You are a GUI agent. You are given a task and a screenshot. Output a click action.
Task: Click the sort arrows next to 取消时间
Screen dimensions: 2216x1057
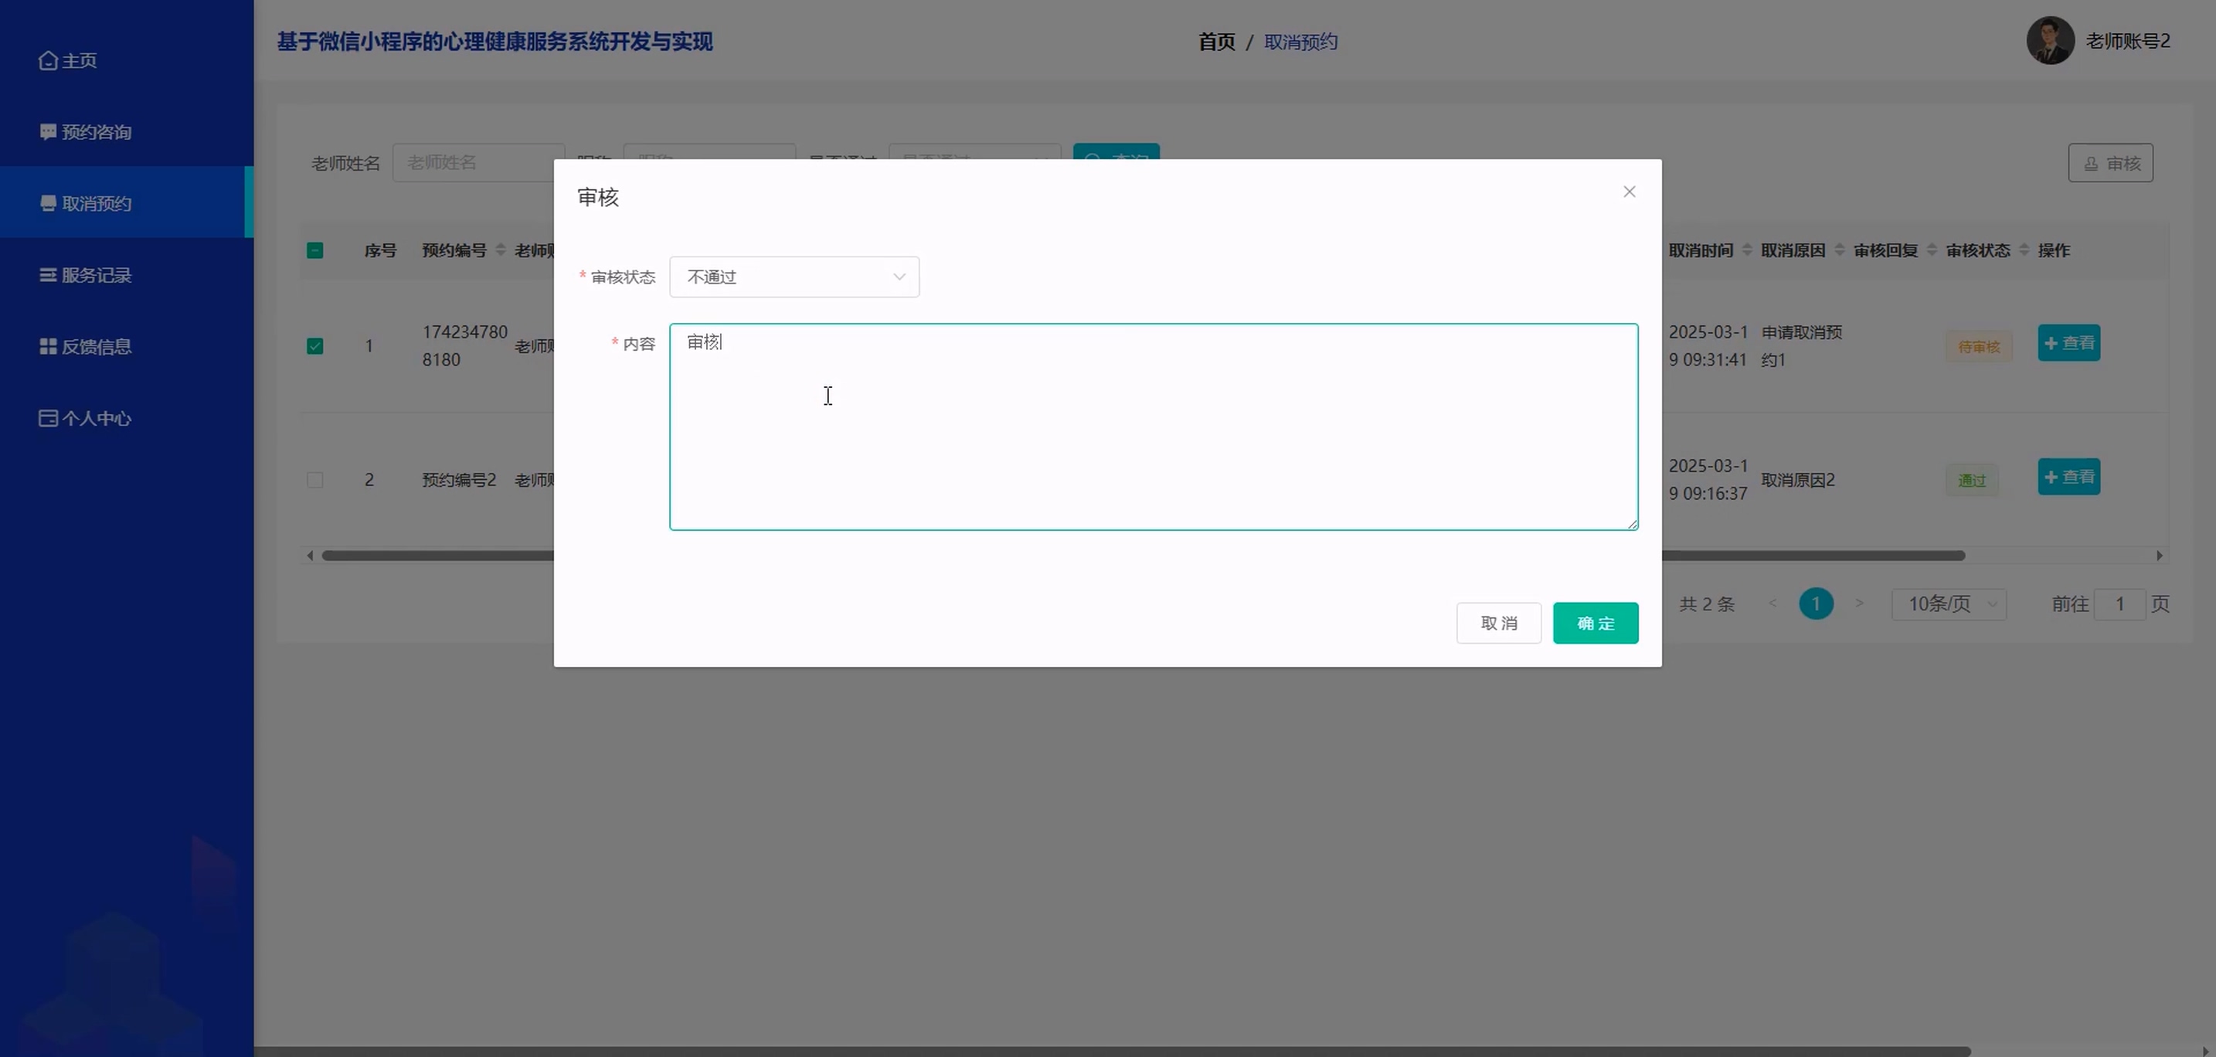pos(1746,250)
